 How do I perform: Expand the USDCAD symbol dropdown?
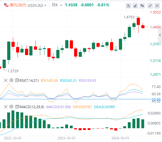click(45, 5)
